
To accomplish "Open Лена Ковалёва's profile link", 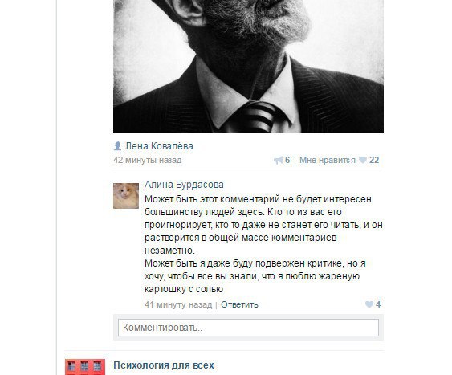I will click(159, 146).
